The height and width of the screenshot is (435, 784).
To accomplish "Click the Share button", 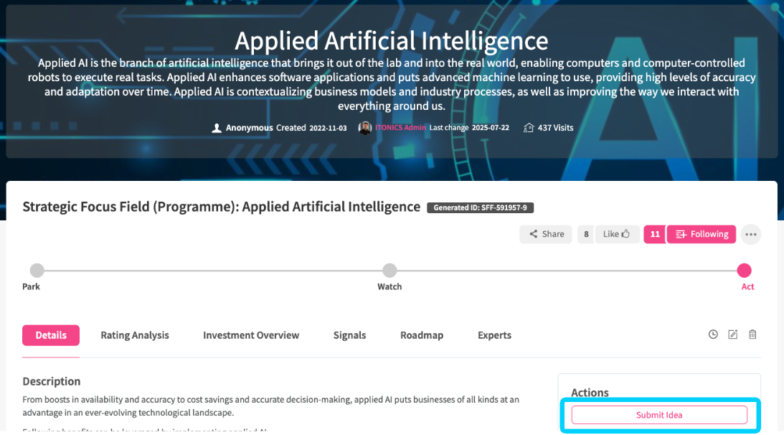I will (546, 234).
